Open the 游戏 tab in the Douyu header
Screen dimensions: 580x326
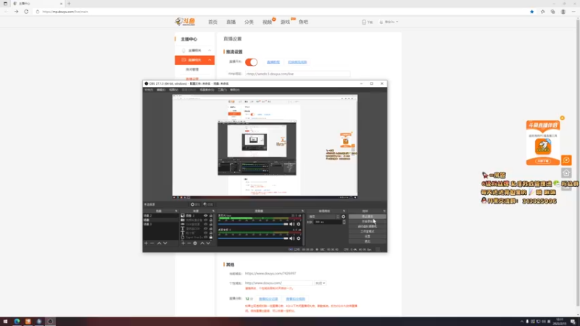point(285,22)
